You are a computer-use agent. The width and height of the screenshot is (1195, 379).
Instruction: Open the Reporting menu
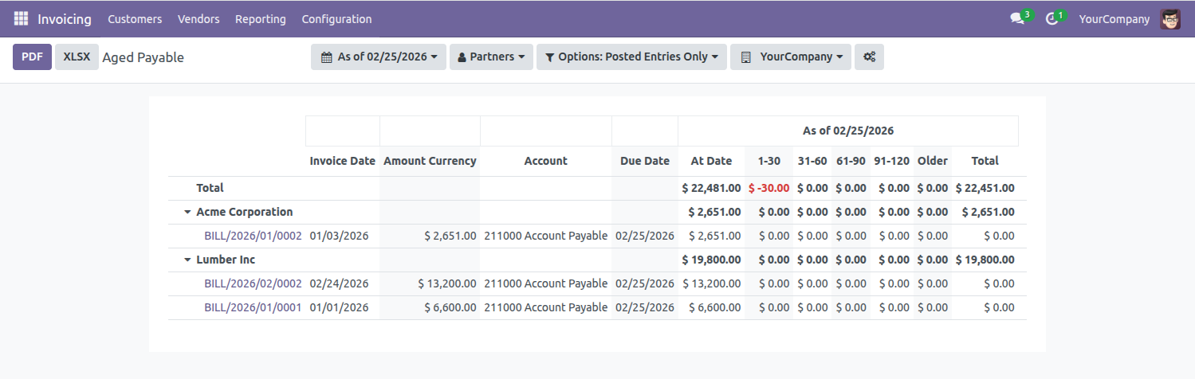click(x=260, y=19)
